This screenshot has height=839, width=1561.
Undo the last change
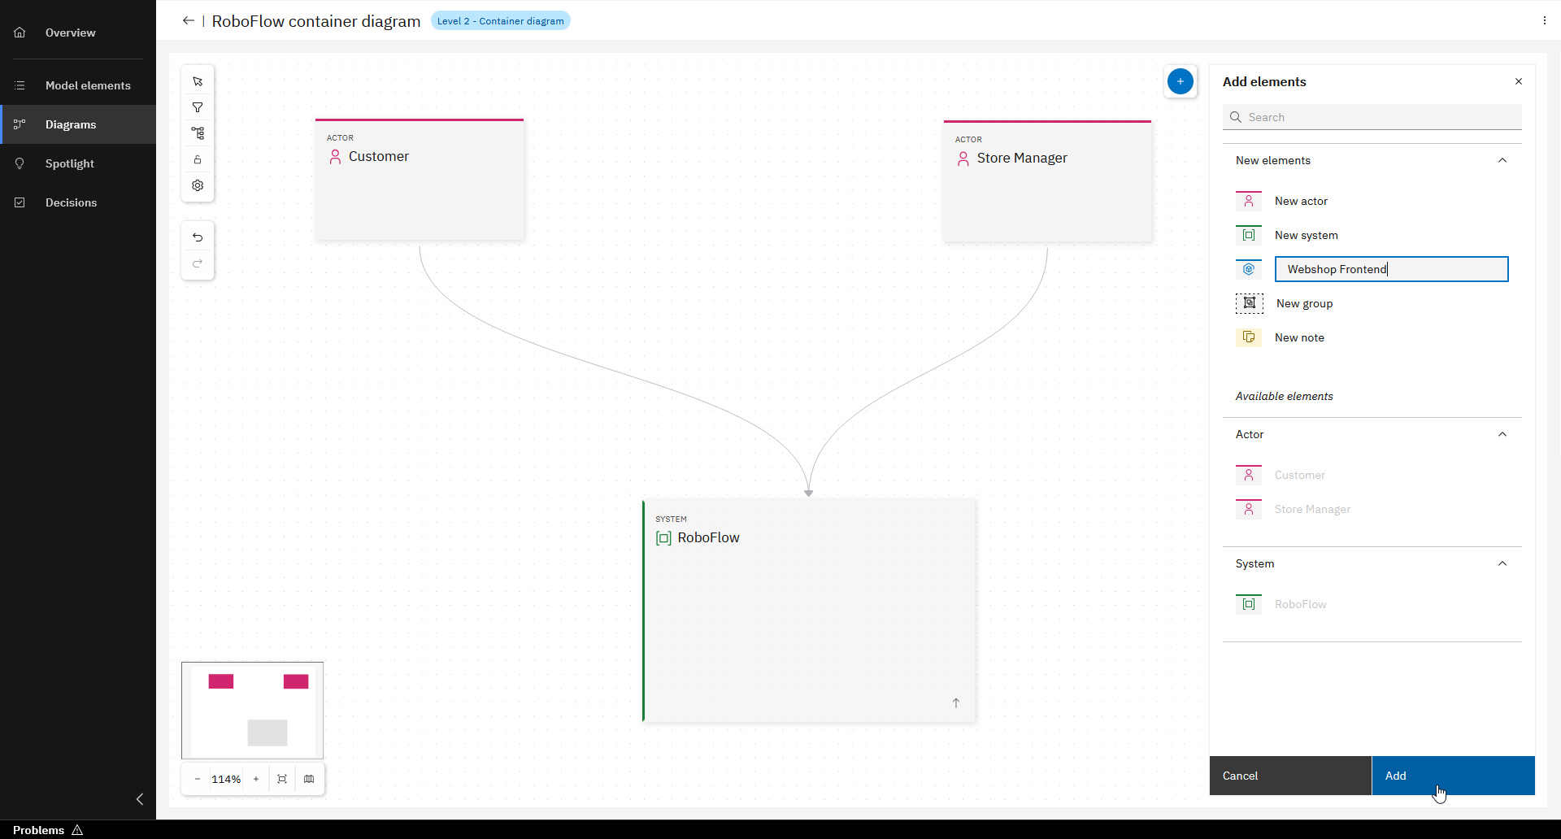(198, 237)
